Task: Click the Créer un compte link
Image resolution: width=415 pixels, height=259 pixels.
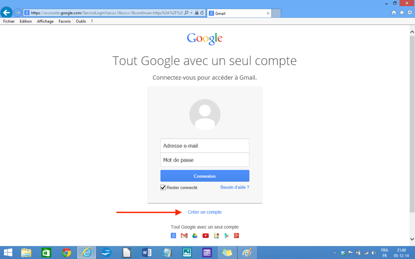Action: [x=205, y=212]
